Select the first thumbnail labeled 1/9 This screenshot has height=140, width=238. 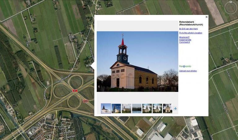pyautogui.click(x=106, y=108)
